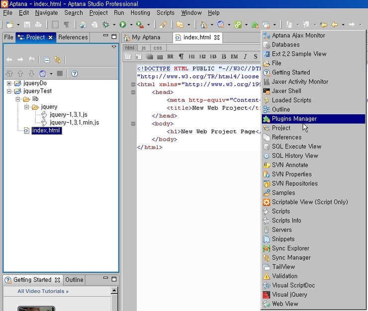The width and height of the screenshot is (368, 311).
Task: Click the video thumbnail in Getting Started
Action: pos(36,308)
